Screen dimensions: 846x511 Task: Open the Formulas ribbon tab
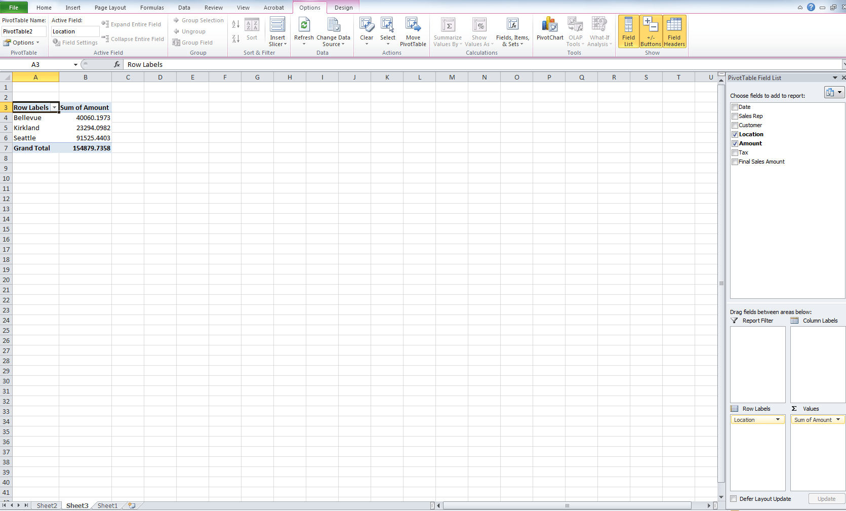(152, 8)
